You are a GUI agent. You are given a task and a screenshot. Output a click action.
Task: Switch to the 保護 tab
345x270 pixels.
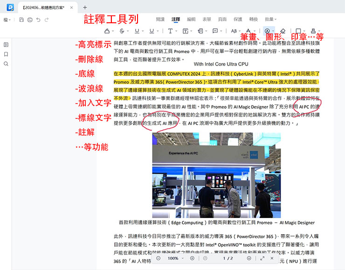[238, 20]
